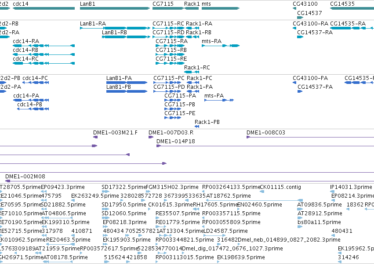The height and width of the screenshot is (264, 374).
Task: Select BAC end DME1-003M21.F
Action: click(x=95, y=137)
